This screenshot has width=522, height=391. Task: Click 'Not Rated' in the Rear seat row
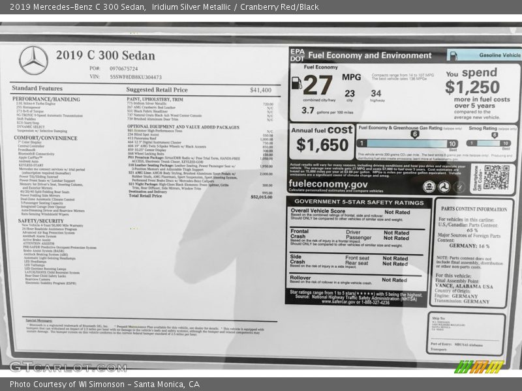tap(395, 264)
